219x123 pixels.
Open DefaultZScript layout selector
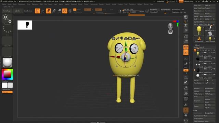(189, 1)
